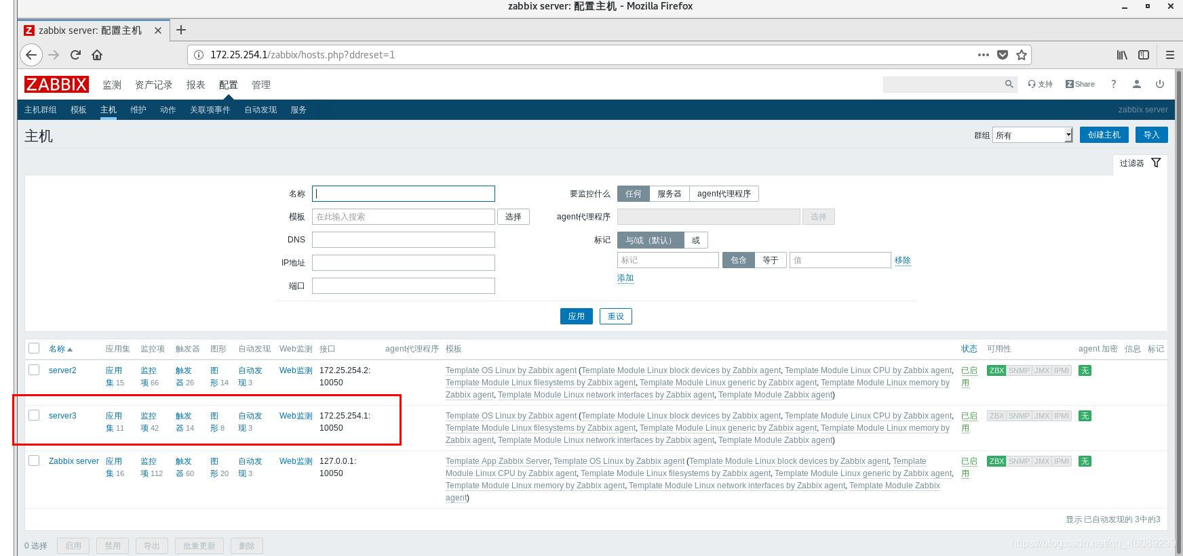The image size is (1183, 556).
Task: Apply the host filter
Action: [x=577, y=316]
